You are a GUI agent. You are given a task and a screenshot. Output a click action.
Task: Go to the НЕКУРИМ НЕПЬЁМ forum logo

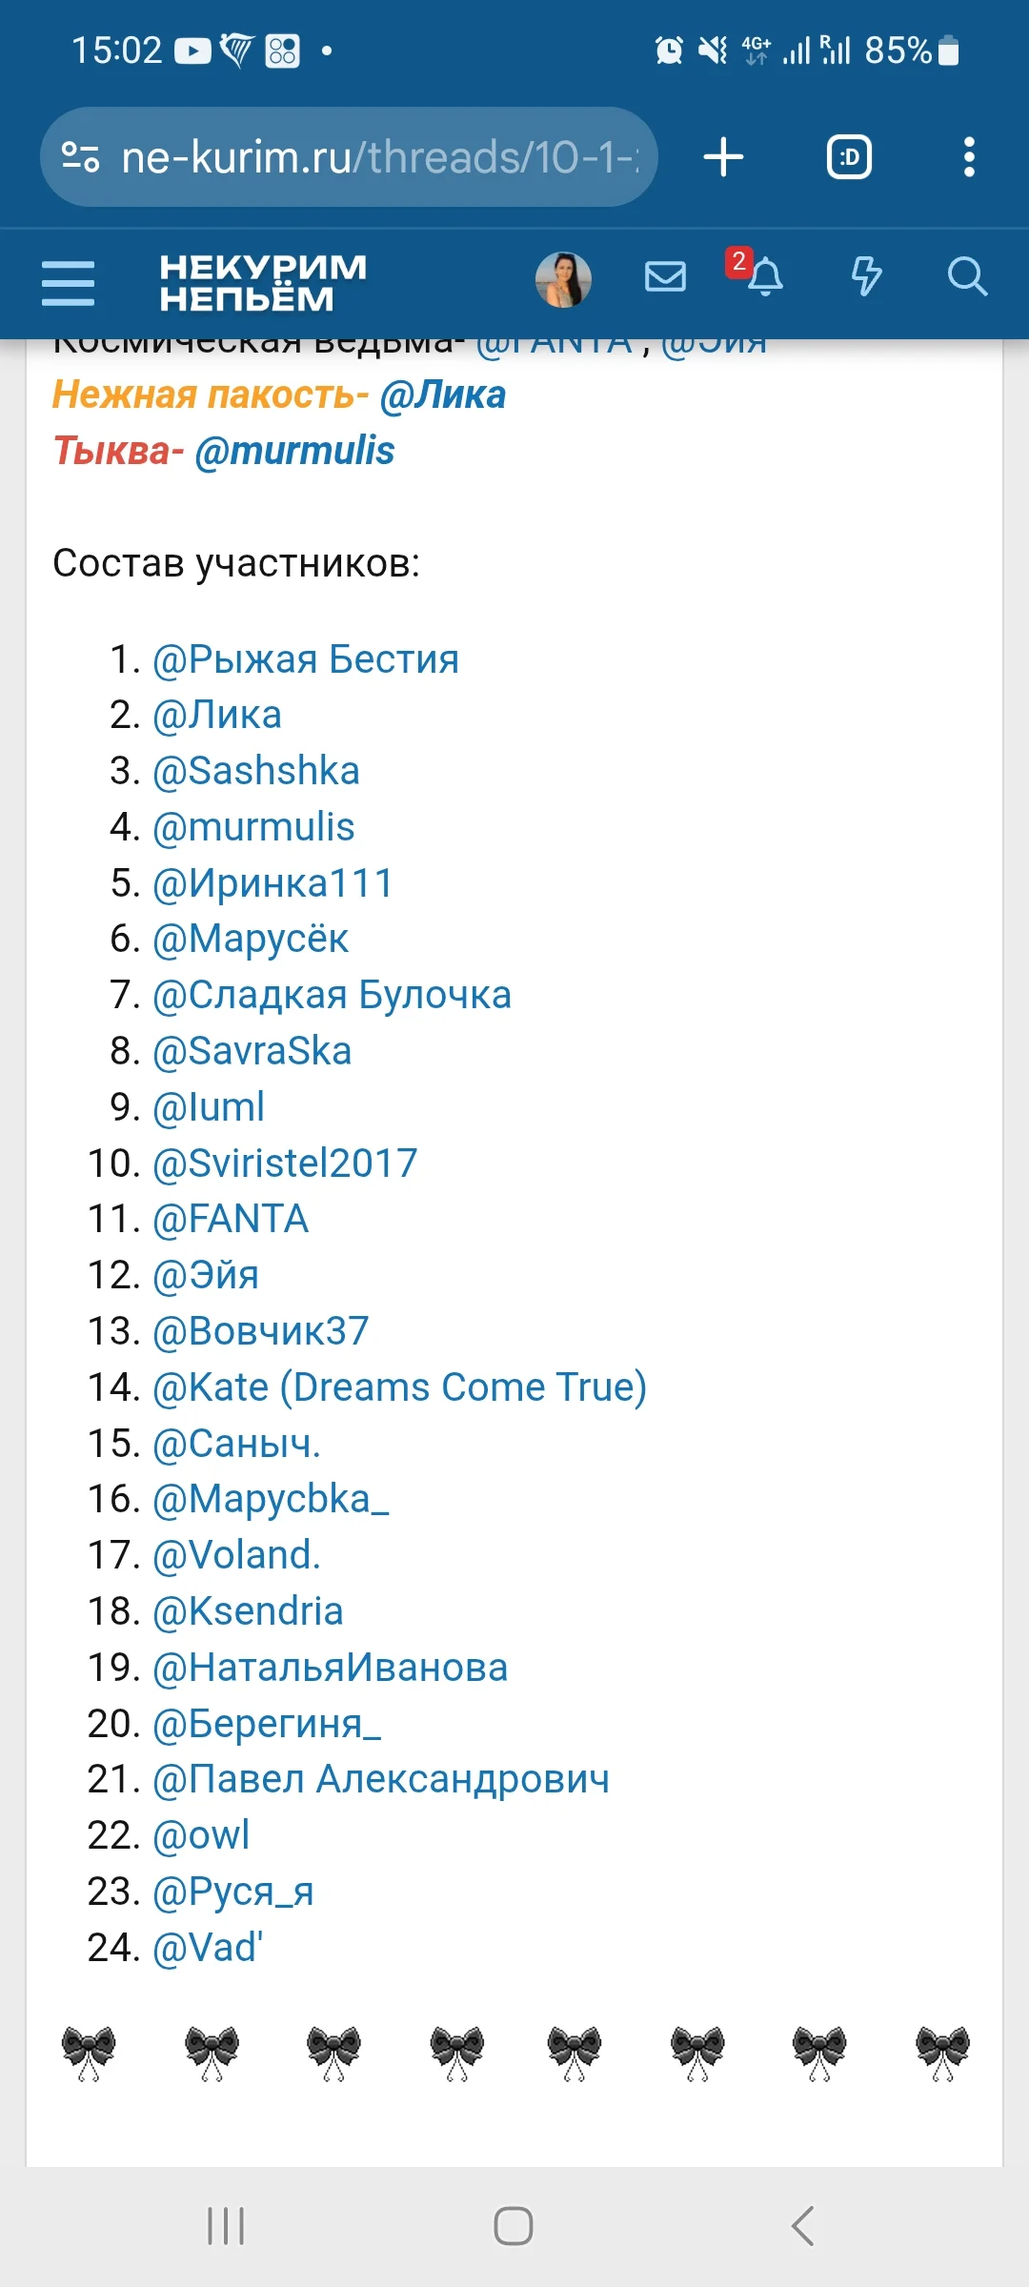pyautogui.click(x=262, y=283)
